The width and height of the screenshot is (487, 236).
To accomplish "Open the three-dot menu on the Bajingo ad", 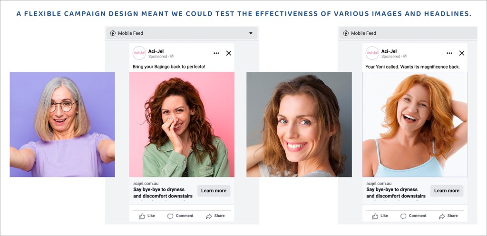I will pos(216,53).
